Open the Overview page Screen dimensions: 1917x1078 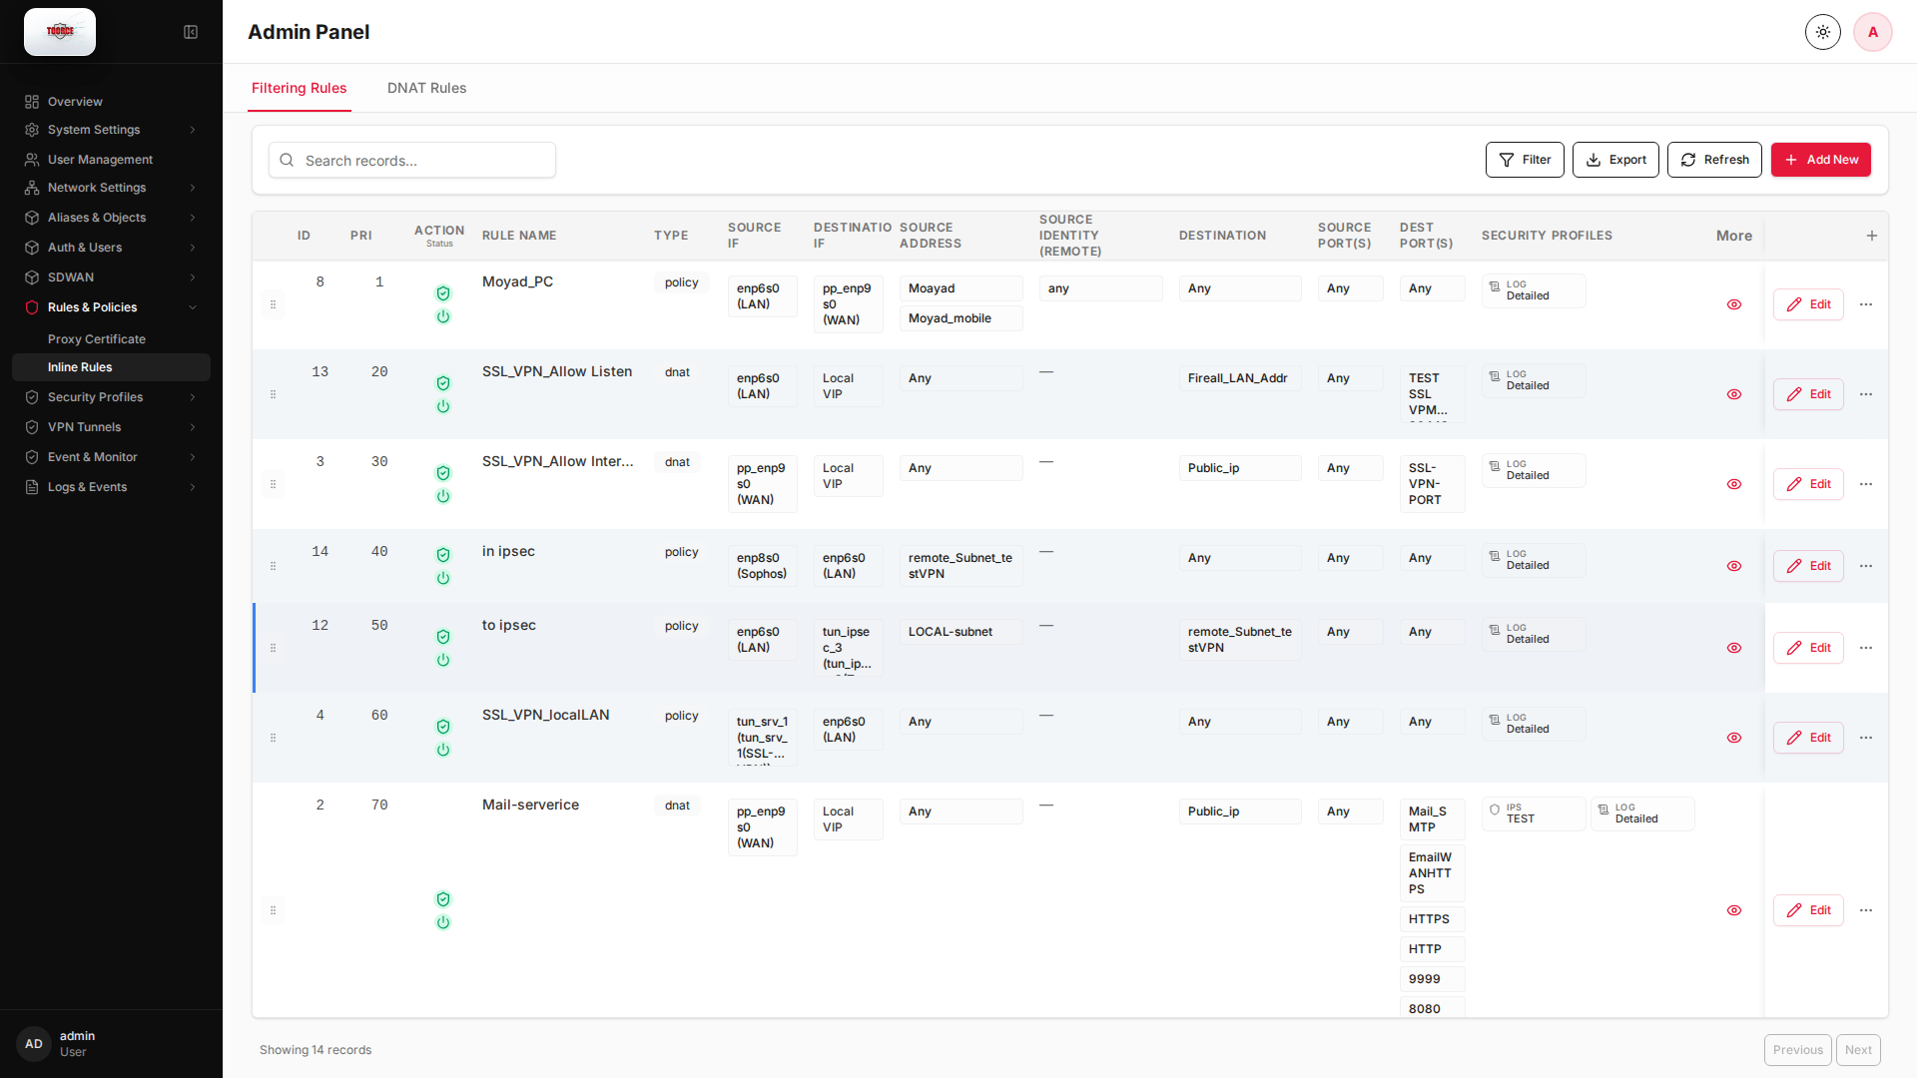pyautogui.click(x=111, y=102)
